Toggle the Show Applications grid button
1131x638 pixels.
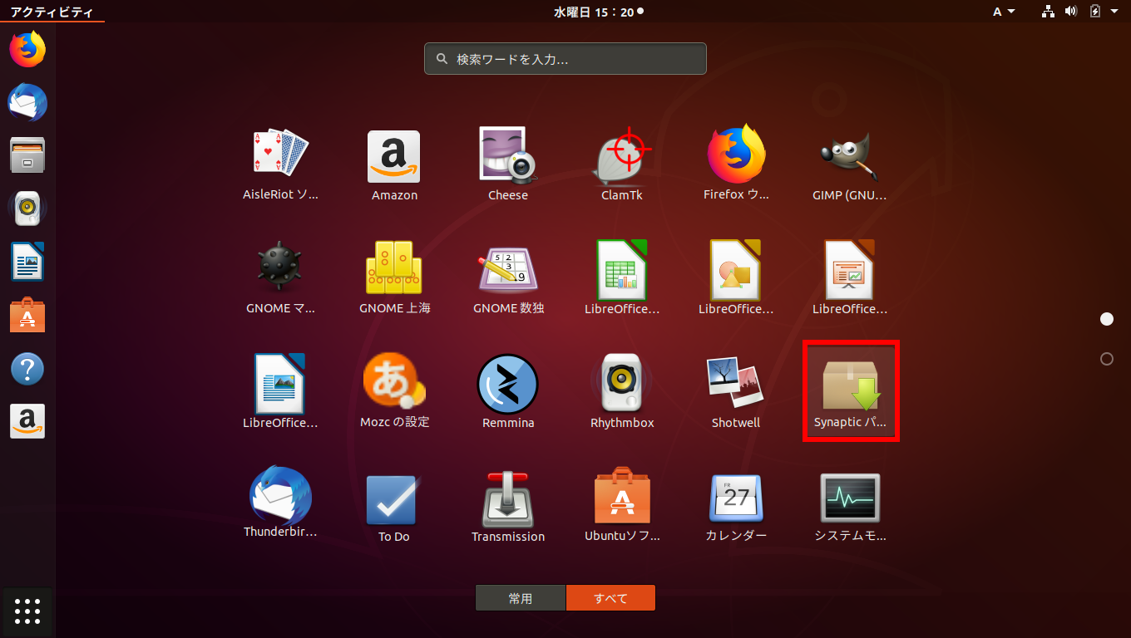pos(27,611)
